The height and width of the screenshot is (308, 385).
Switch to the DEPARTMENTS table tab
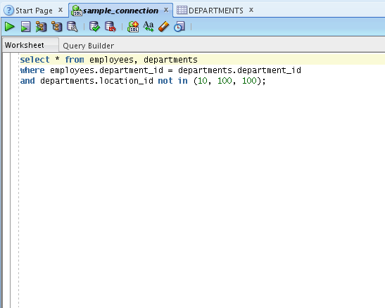(216, 11)
